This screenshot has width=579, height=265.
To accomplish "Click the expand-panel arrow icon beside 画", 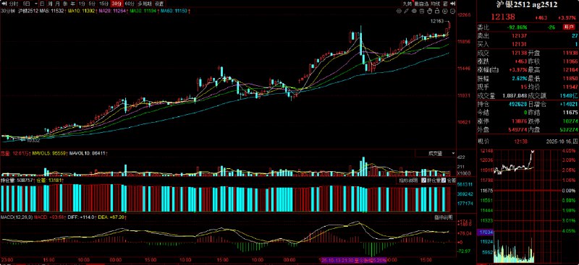I will point(453,4).
